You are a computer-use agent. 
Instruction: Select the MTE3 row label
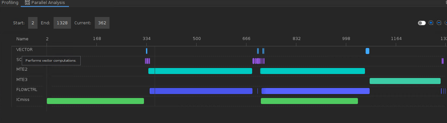coord(22,80)
